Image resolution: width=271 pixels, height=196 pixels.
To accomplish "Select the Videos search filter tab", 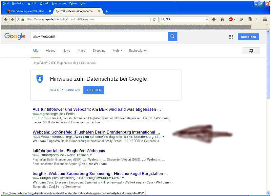I will 50,51.
